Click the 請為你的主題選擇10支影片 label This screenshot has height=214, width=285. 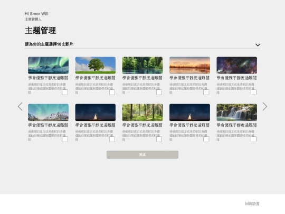[x=49, y=44]
